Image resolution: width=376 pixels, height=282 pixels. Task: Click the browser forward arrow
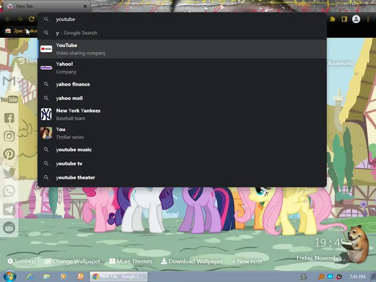pos(20,19)
